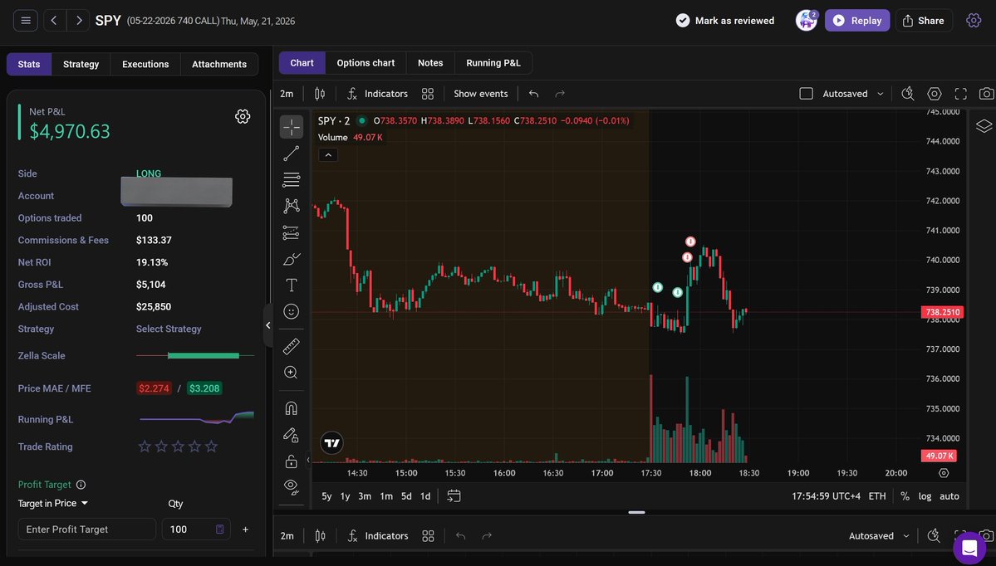Collapse the left stats panel
996x566 pixels.
tap(268, 324)
